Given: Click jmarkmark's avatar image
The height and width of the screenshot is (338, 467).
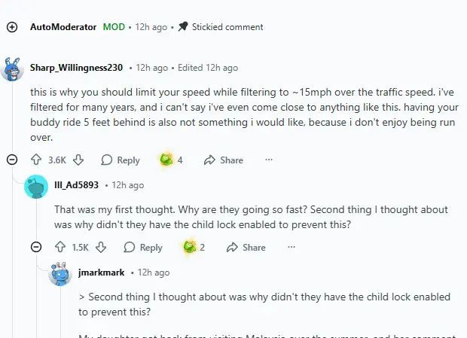Looking at the screenshot, I should [x=60, y=273].
